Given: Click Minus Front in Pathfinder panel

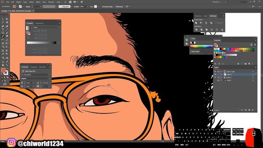Looking at the screenshot, I should pyautogui.click(x=201, y=23).
